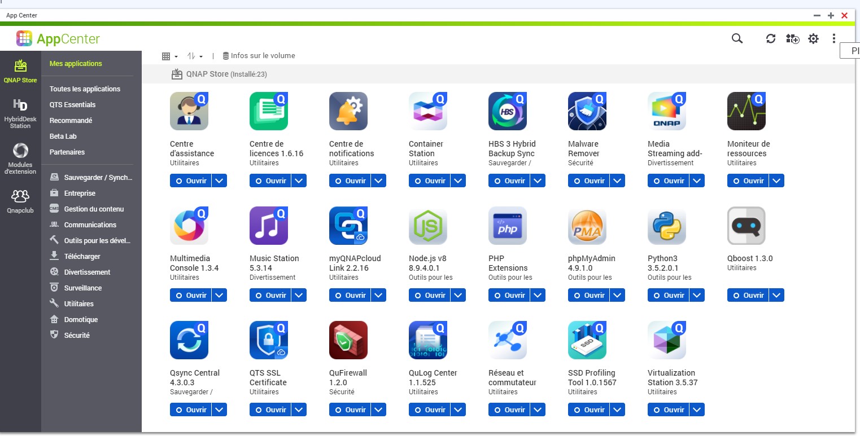Expand dropdown arrow for Centre d'assistance
Viewport: 860px width, 436px height.
[220, 180]
